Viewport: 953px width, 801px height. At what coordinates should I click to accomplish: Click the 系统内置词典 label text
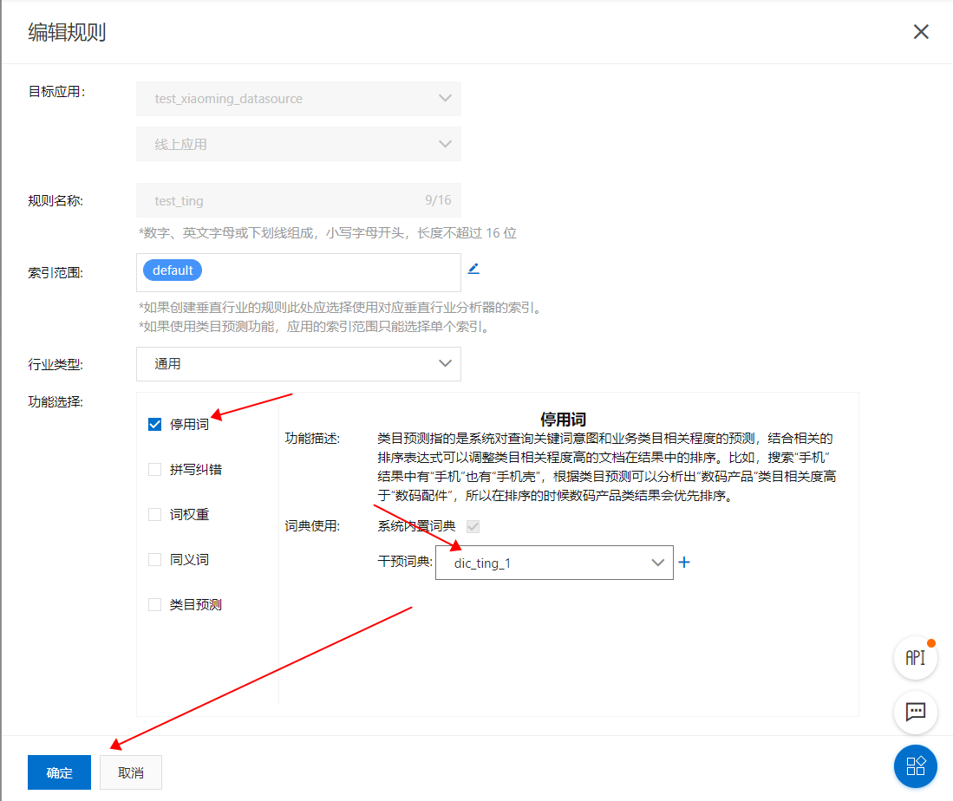click(416, 526)
